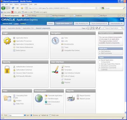Click the APEX 4.0 (11gR1) bookmark
The image size is (127, 120).
click(x=40, y=12)
